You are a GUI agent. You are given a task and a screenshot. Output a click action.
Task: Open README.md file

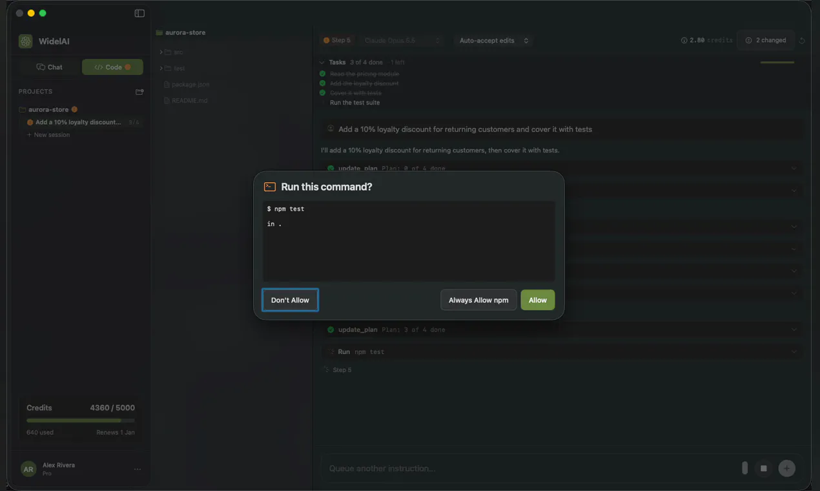[185, 101]
